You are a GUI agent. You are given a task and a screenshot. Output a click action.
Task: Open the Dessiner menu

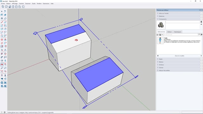pyautogui.click(x=28, y=3)
